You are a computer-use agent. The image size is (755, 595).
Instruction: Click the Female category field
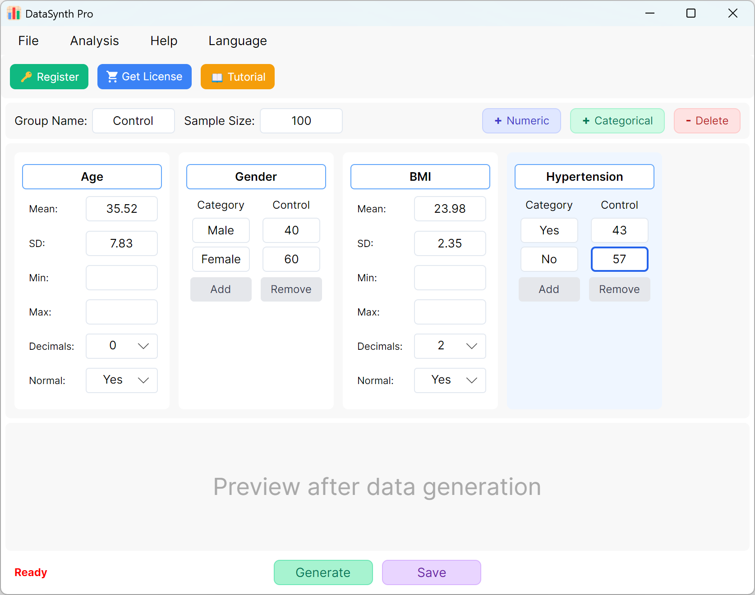coord(221,259)
